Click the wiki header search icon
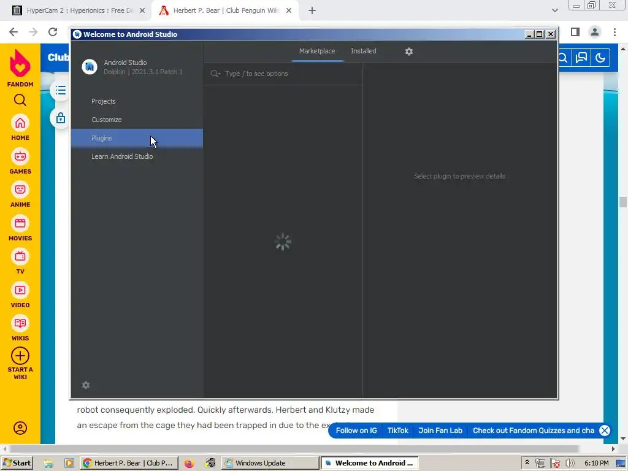The width and height of the screenshot is (628, 471). (x=564, y=58)
